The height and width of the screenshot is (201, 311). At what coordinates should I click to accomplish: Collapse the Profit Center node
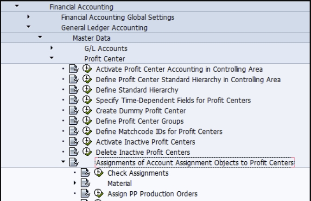[x=51, y=59]
